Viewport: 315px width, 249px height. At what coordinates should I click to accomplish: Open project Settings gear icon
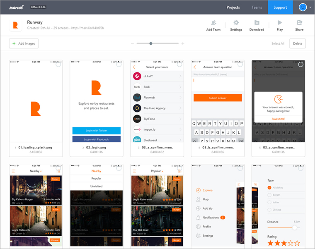point(236,22)
